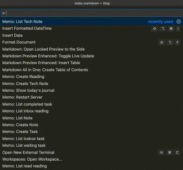
Task: Select Memo: Restart Server
Action: click(x=22, y=97)
